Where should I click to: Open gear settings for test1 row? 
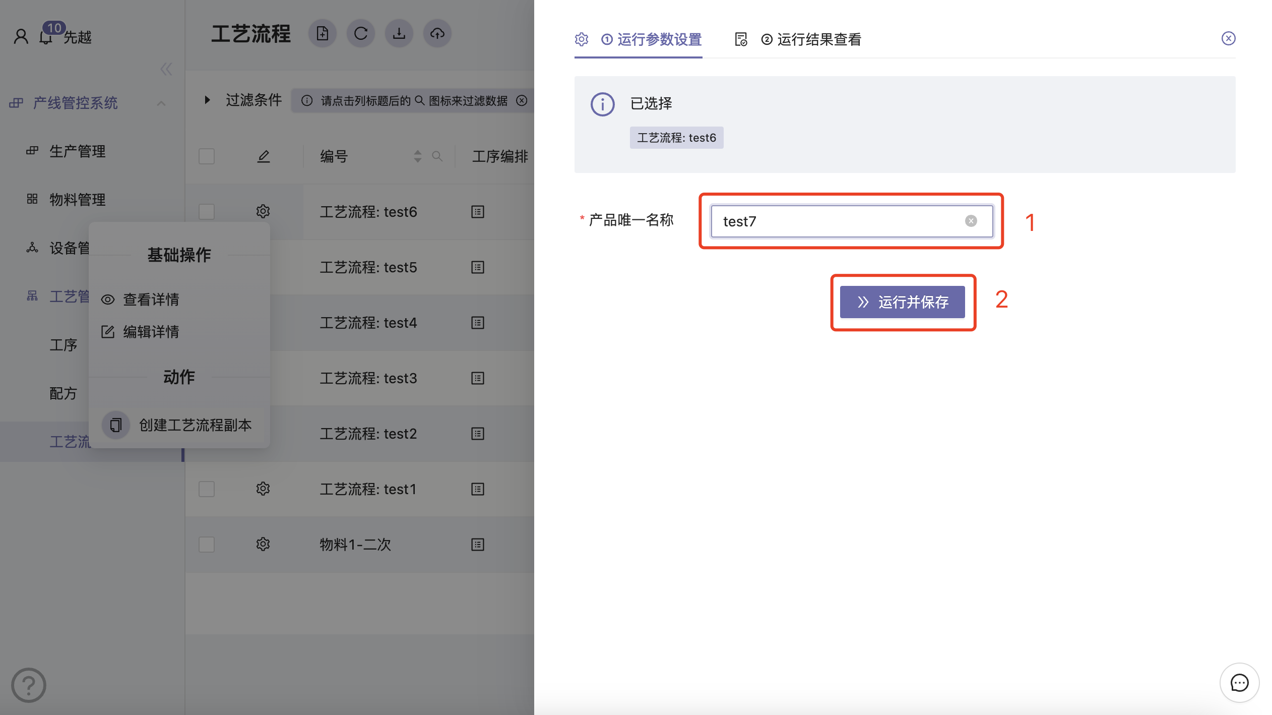pos(263,489)
